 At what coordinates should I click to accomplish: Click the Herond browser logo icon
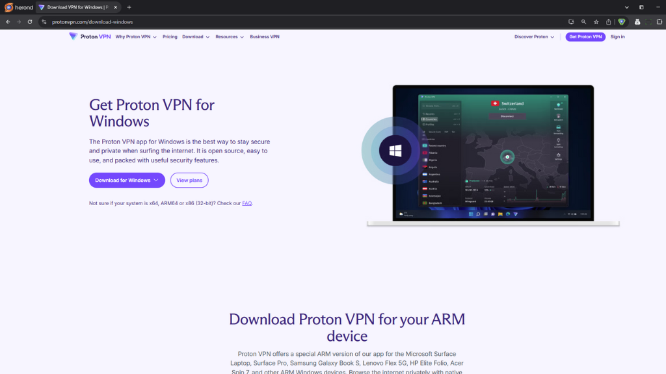(x=8, y=7)
